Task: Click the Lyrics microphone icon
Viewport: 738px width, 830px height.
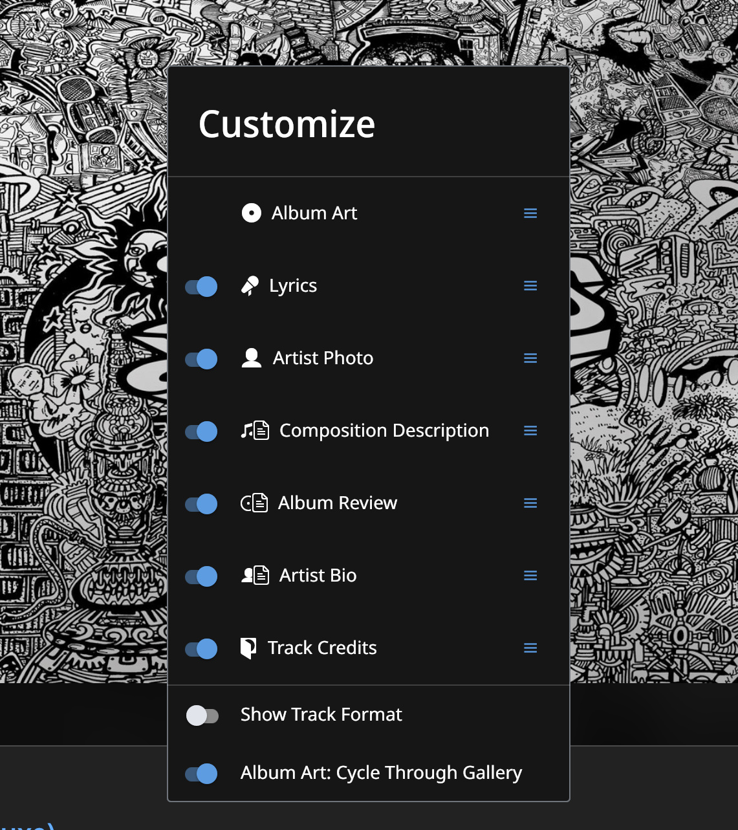Action: pos(250,286)
